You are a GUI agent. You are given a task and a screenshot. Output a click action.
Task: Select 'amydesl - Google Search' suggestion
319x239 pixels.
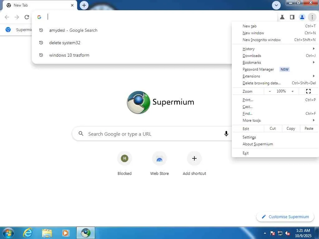tap(132, 30)
